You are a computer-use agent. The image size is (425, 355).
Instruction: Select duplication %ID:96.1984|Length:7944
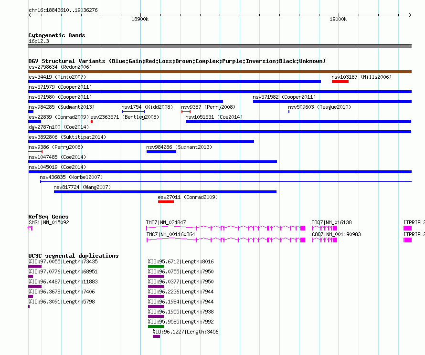[181, 302]
